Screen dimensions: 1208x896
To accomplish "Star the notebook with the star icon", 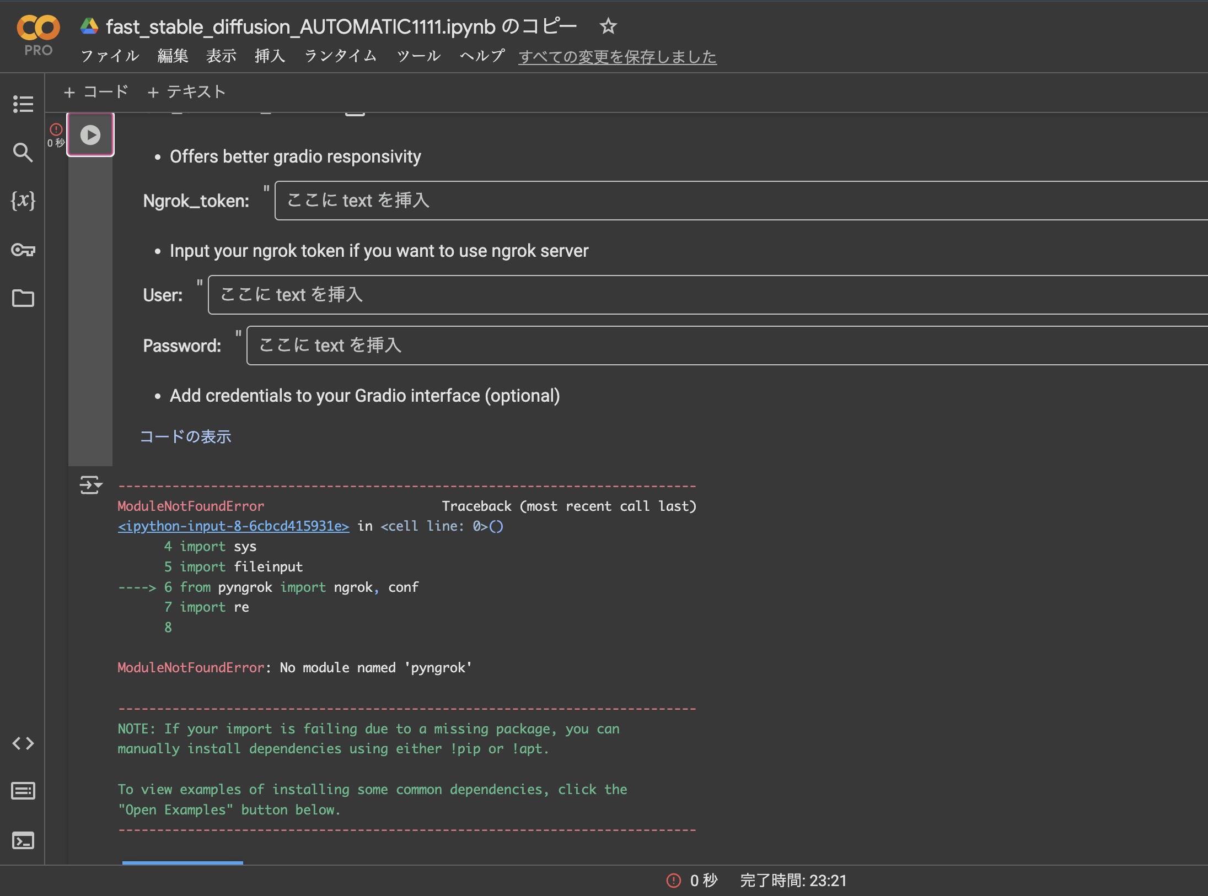I will click(608, 26).
